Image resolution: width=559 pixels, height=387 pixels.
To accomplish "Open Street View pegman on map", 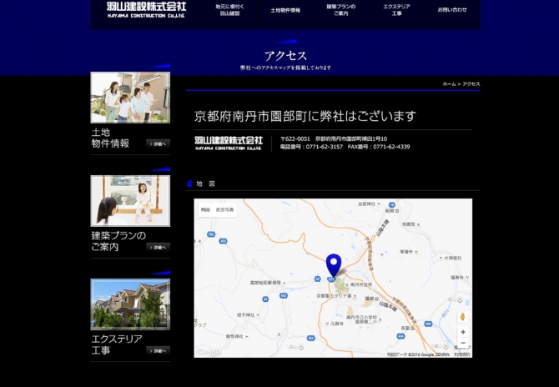I will click(462, 316).
